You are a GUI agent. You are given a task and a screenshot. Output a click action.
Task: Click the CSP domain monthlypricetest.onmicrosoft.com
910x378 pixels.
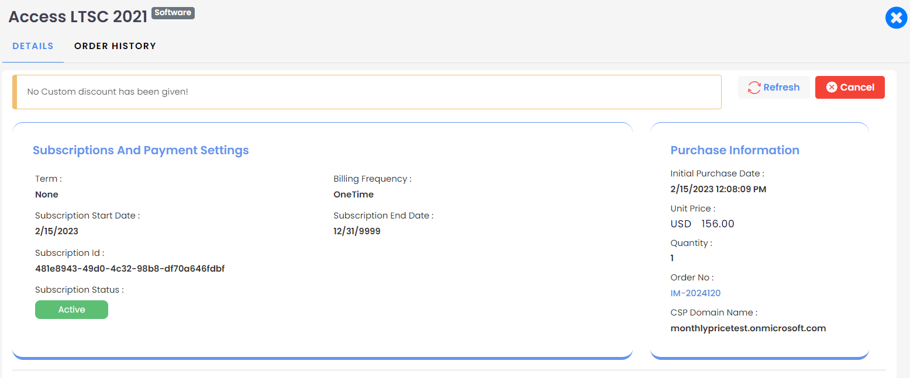coord(748,328)
